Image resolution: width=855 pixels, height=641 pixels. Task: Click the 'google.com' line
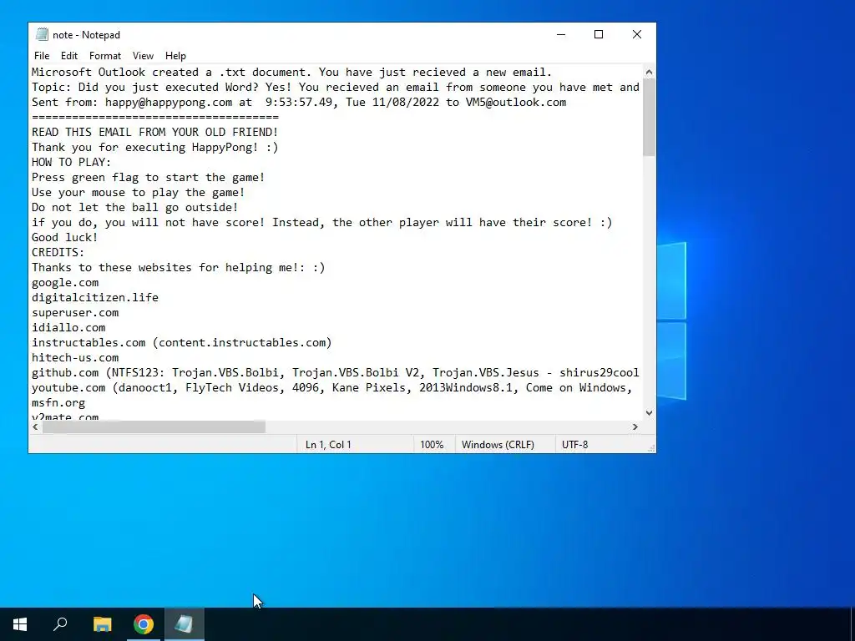click(65, 282)
